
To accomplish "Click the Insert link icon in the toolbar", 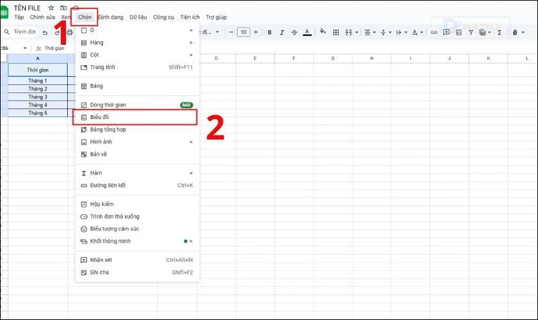I will [x=434, y=32].
